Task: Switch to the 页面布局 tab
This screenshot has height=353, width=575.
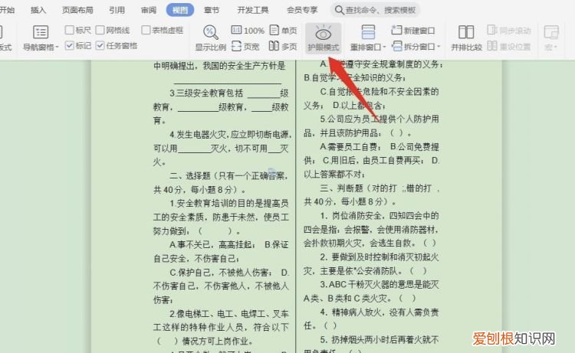Action: [x=77, y=10]
